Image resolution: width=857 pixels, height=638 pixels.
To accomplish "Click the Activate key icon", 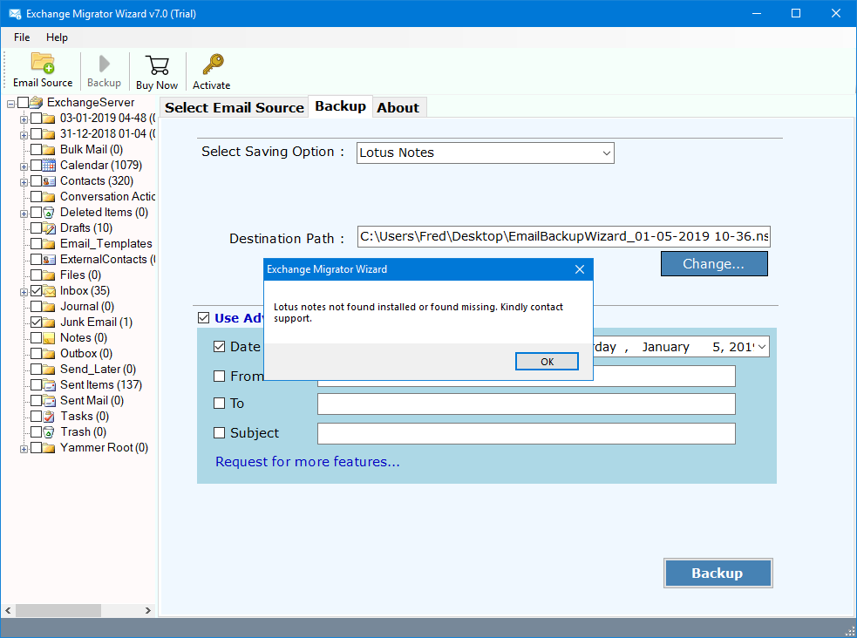I will [x=213, y=64].
